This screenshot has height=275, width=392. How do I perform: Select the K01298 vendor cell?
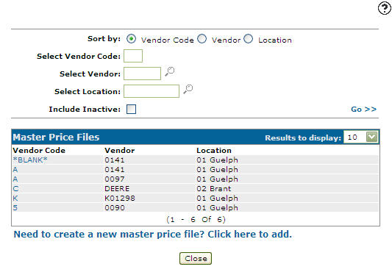pos(120,199)
